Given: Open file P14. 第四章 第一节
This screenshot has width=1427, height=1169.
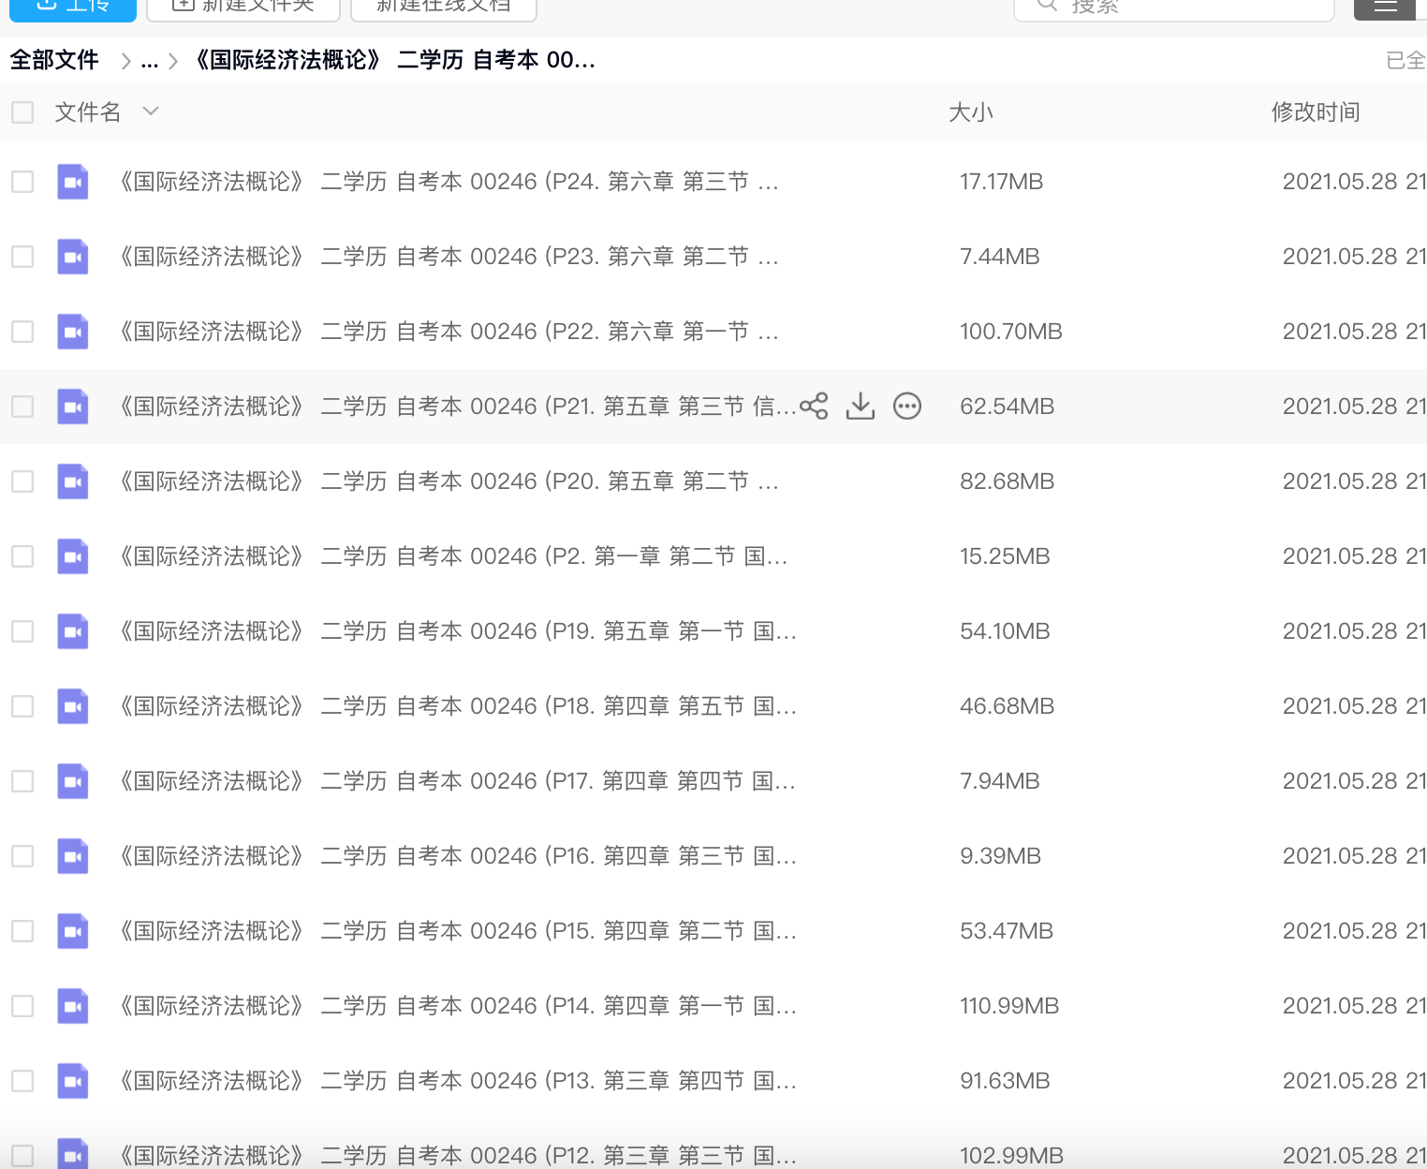Looking at the screenshot, I should pos(455,1006).
